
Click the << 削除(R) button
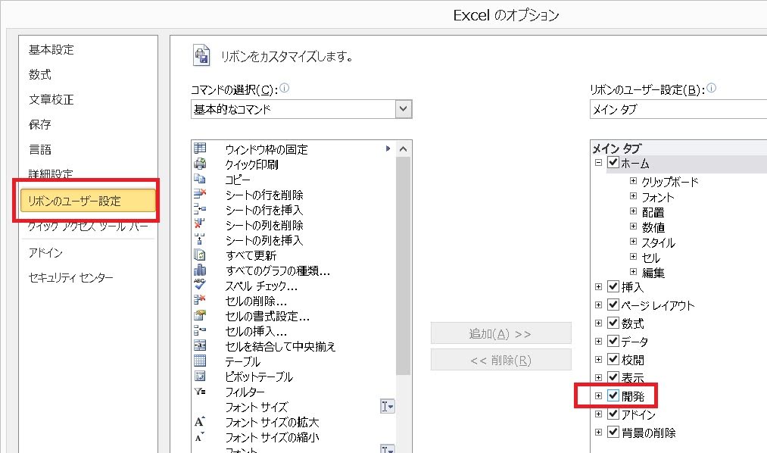[x=501, y=360]
